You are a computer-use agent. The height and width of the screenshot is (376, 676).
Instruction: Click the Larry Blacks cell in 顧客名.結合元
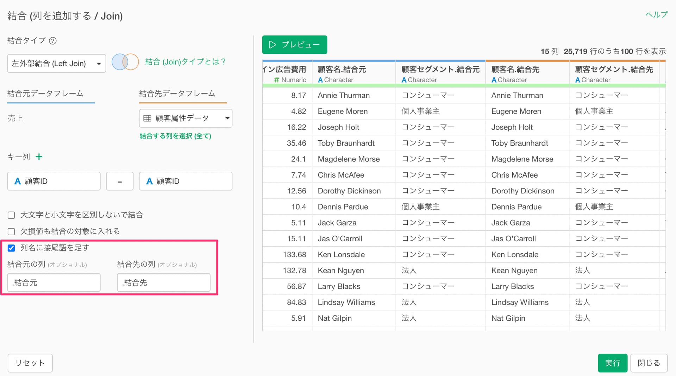click(x=353, y=286)
